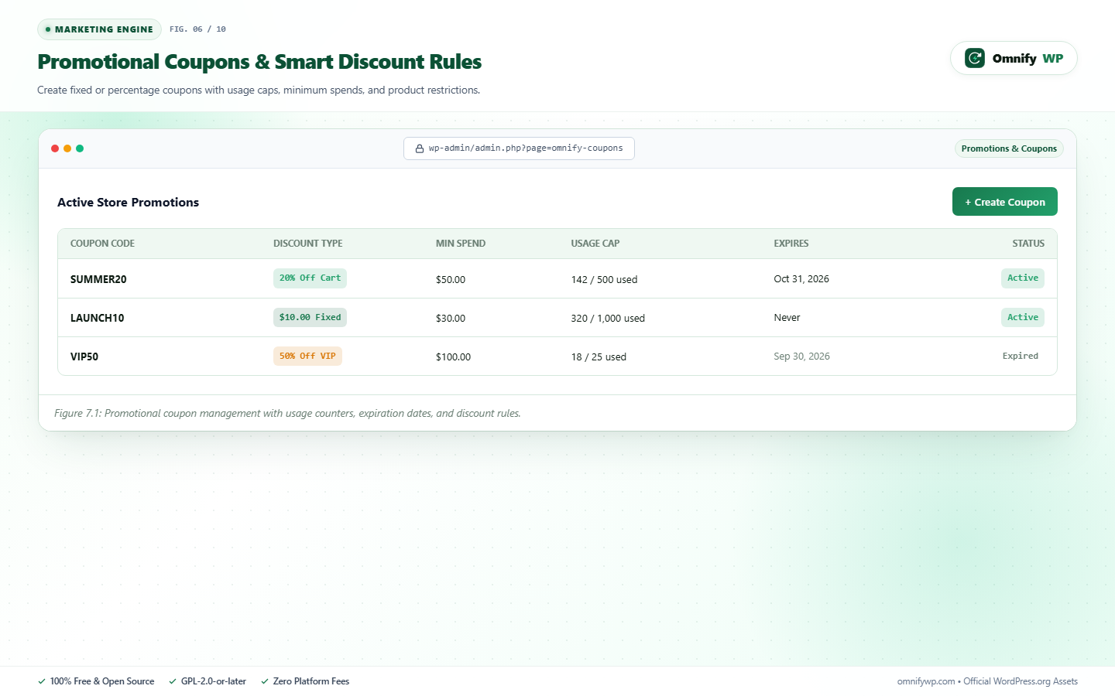Click the 18 / 25 used cell
The height and width of the screenshot is (696, 1115).
(599, 357)
